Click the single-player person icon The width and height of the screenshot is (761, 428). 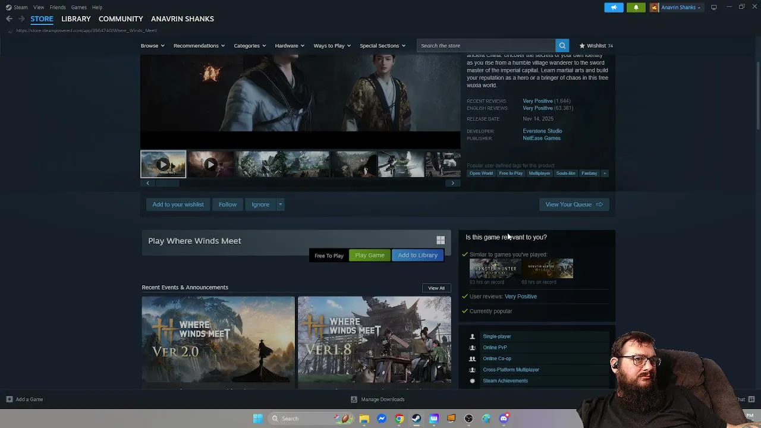pos(473,336)
